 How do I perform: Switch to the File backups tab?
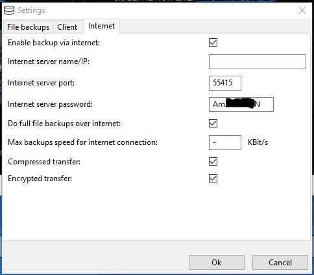tap(28, 27)
